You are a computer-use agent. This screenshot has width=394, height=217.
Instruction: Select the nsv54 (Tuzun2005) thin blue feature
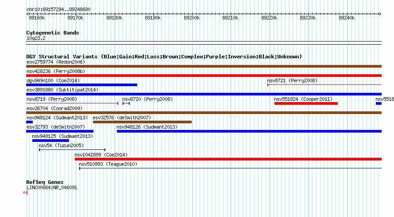(72, 150)
